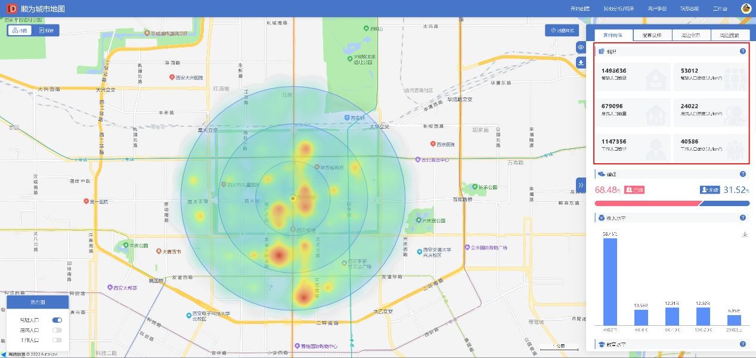Switch to the 配套设施 tab
Image resolution: width=756 pixels, height=358 pixels.
tap(652, 35)
